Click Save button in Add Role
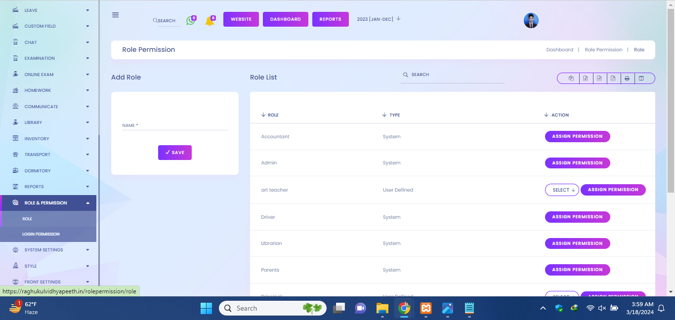Screen dimensions: 675x320 coord(175,153)
